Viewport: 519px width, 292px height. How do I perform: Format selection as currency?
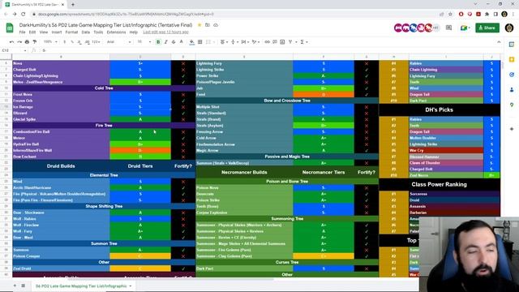pos(65,42)
